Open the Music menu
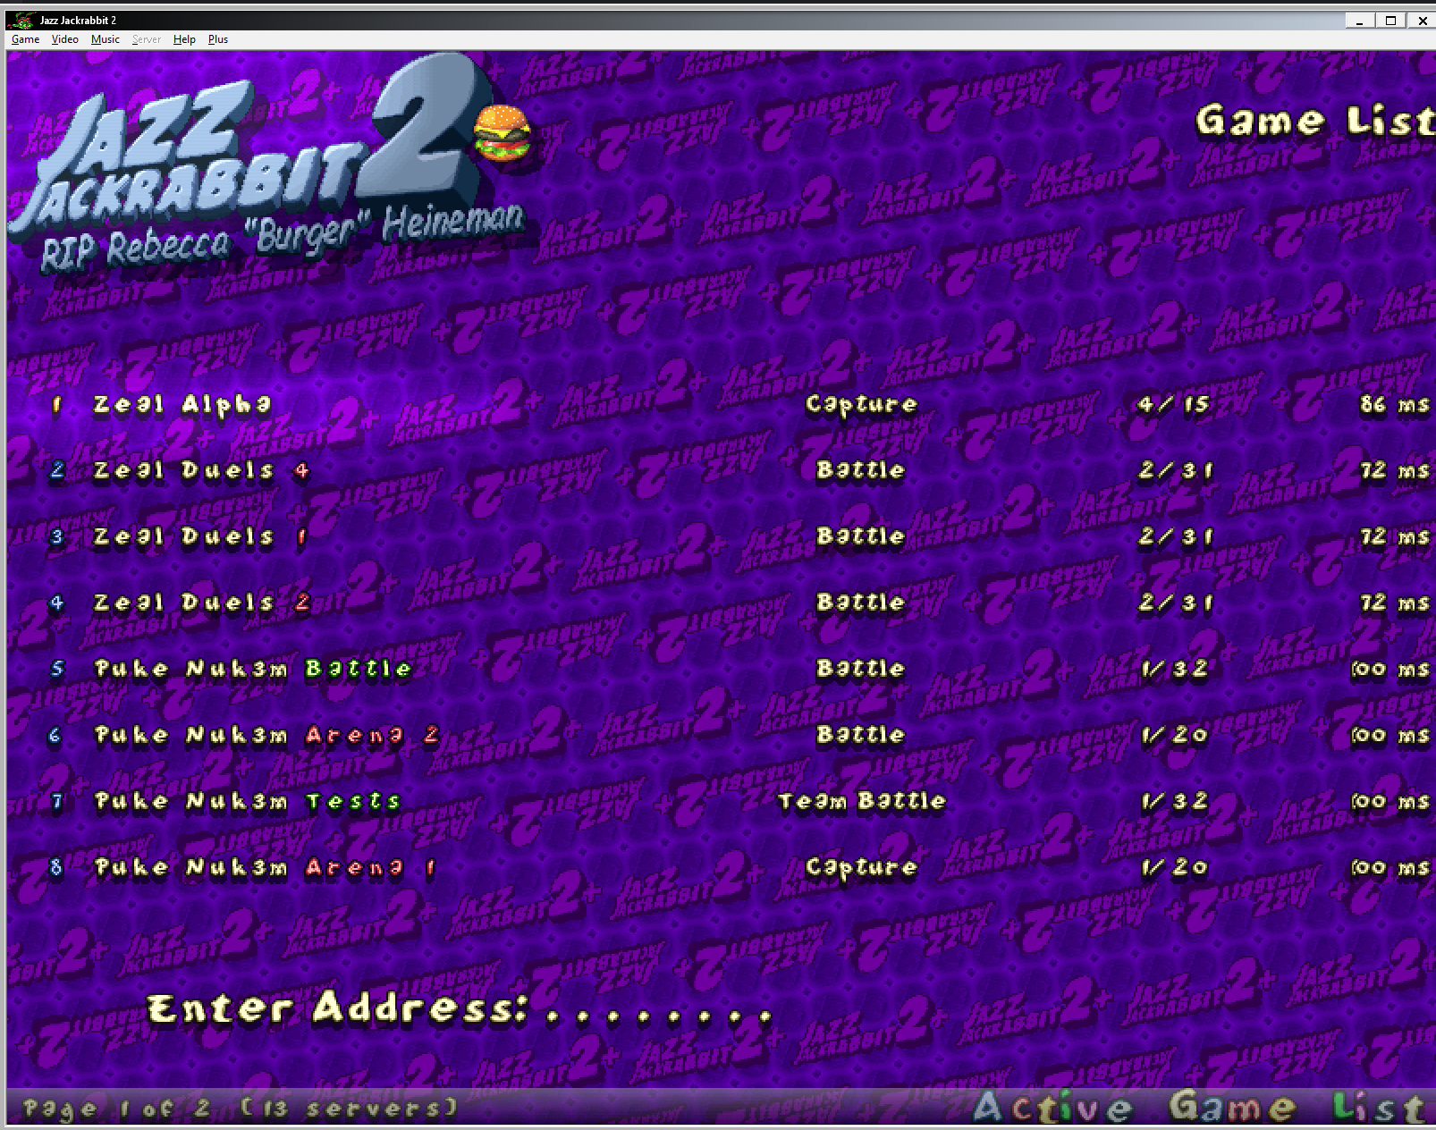The image size is (1436, 1130). coord(106,39)
